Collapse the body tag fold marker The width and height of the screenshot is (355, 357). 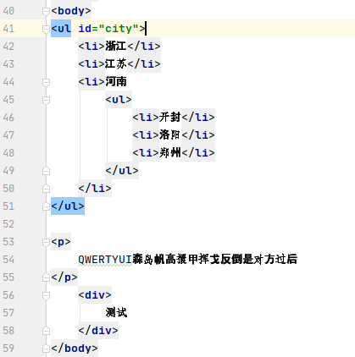coord(46,11)
